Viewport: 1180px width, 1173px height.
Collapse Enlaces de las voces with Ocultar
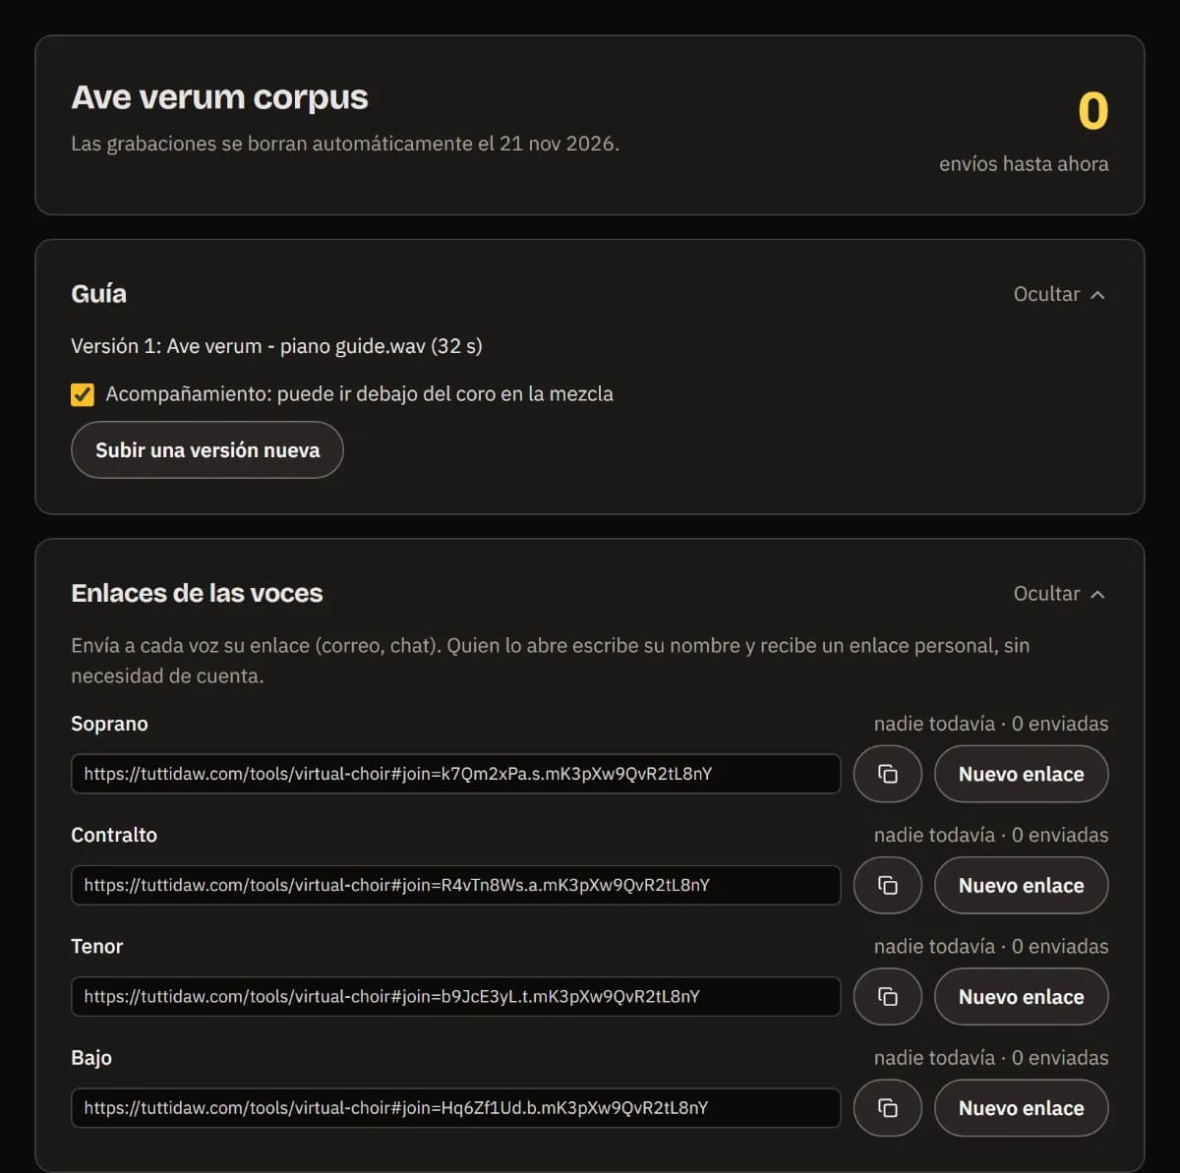coord(1059,593)
